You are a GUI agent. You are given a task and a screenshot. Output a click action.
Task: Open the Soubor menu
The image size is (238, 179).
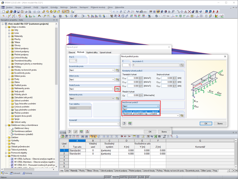(x=9, y=7)
